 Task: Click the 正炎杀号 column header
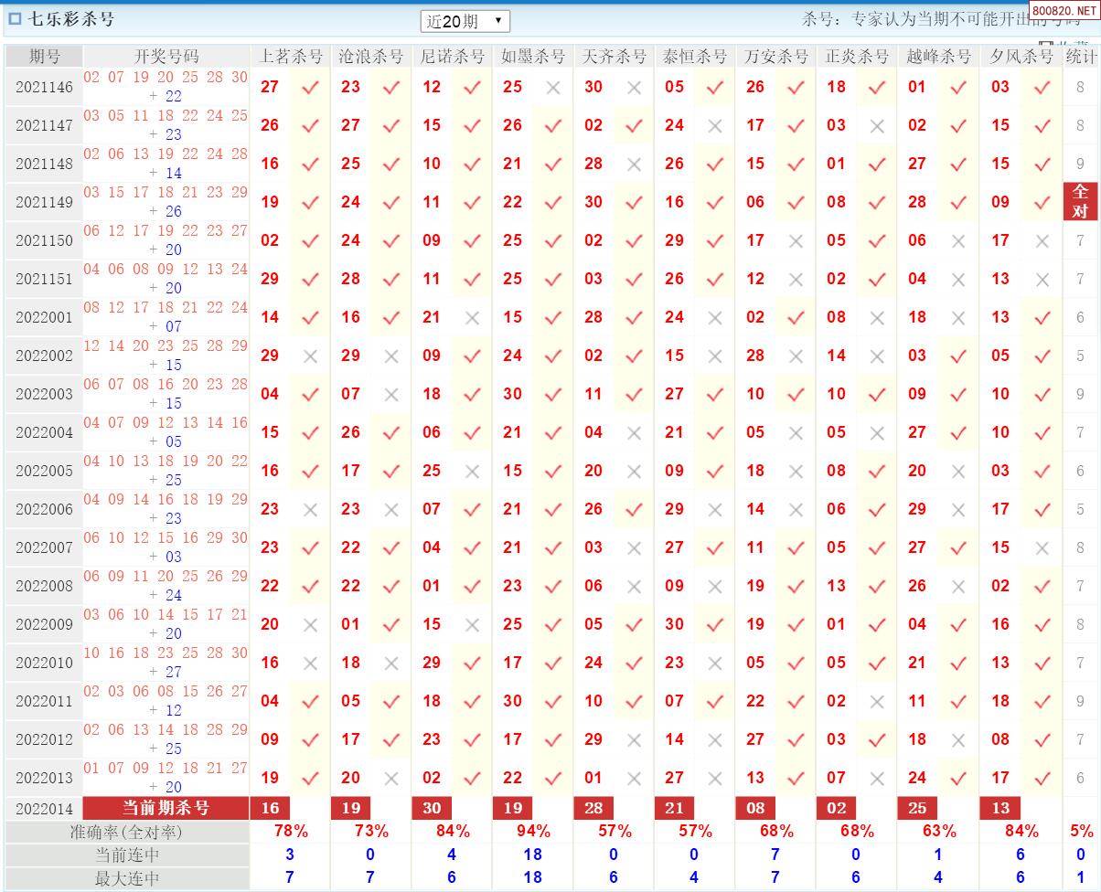857,57
